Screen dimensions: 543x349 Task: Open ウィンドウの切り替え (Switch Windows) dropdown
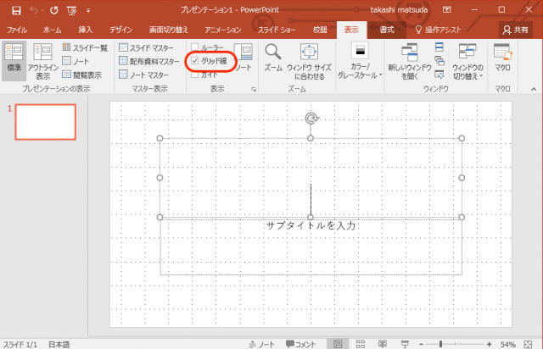[467, 61]
